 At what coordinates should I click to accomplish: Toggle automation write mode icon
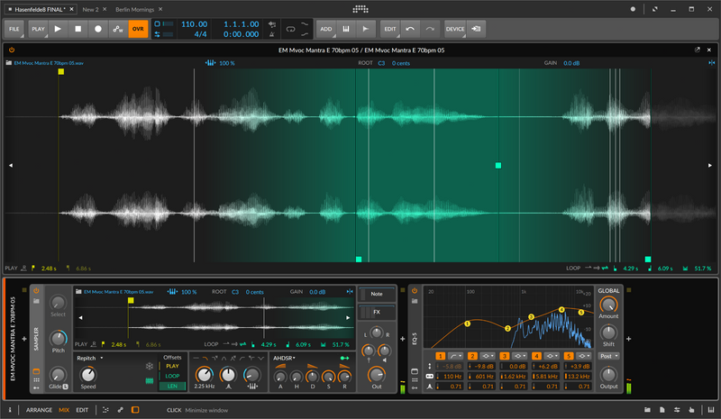pyautogui.click(x=118, y=29)
